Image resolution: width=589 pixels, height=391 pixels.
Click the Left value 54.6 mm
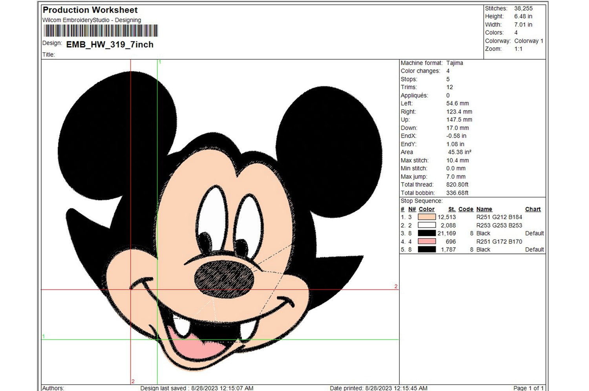(457, 103)
